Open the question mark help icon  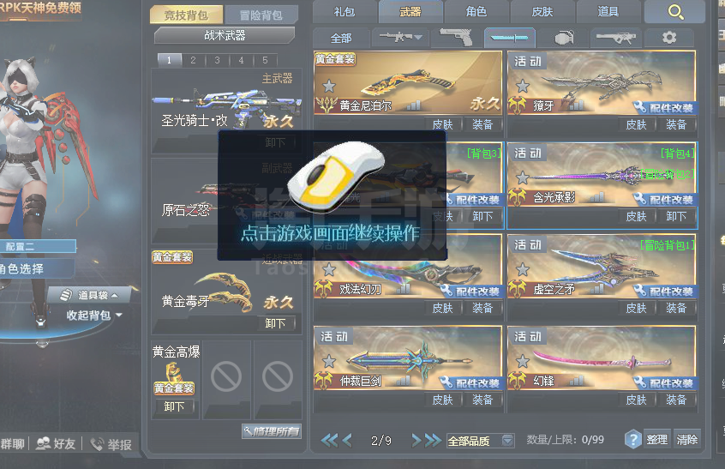[x=633, y=439]
